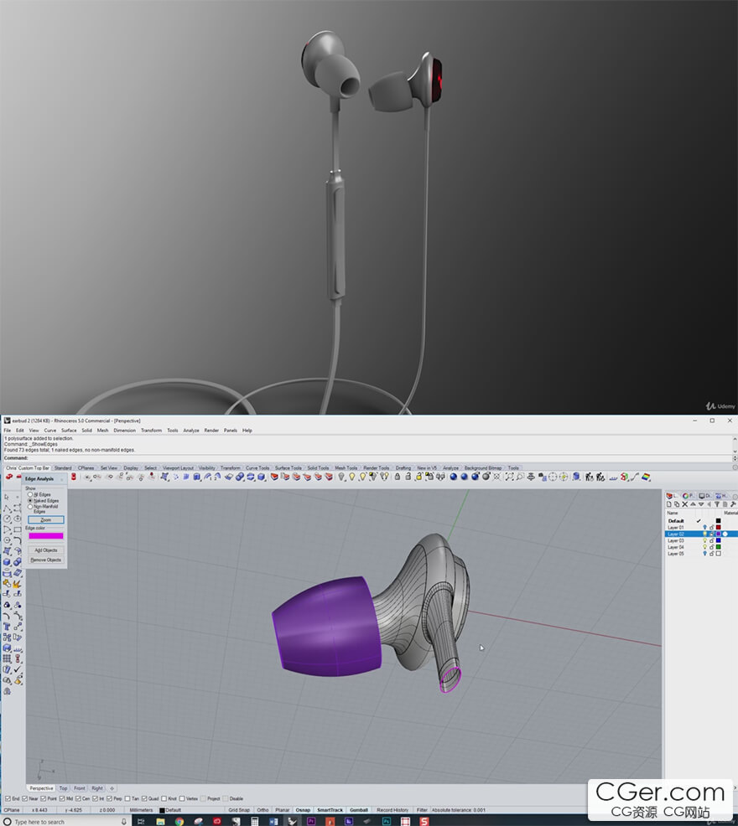Toggle Layer 03 visibility light bulb
Image resolution: width=738 pixels, height=826 pixels.
tap(704, 540)
